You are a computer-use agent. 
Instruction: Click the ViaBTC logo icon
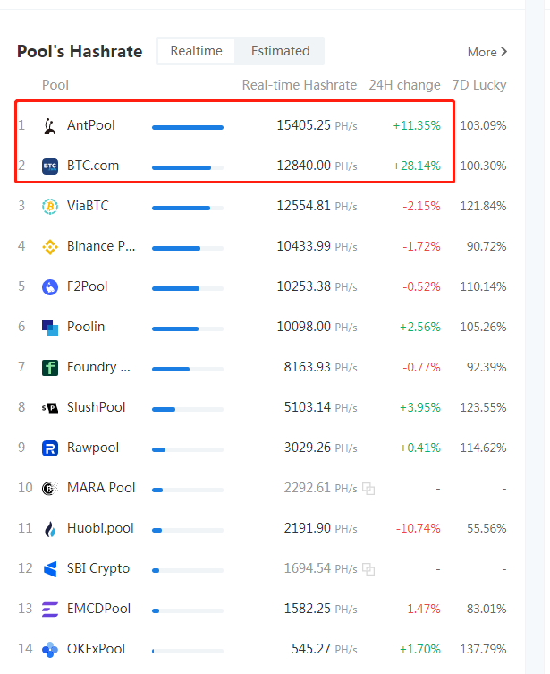tap(50, 207)
